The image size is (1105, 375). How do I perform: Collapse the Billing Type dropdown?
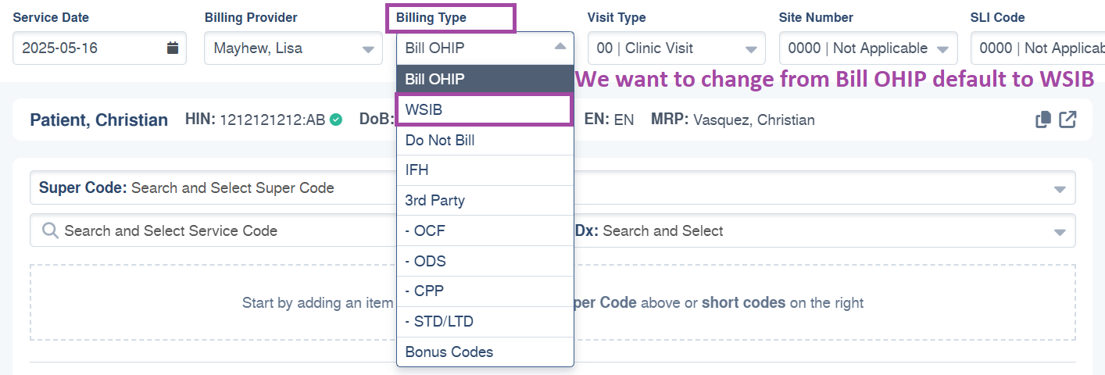tap(560, 47)
